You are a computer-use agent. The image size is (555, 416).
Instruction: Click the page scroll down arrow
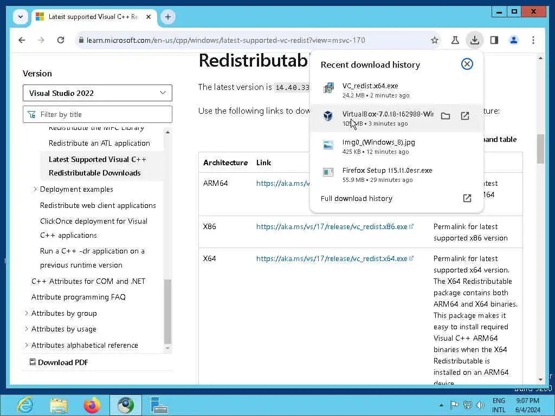point(540,380)
